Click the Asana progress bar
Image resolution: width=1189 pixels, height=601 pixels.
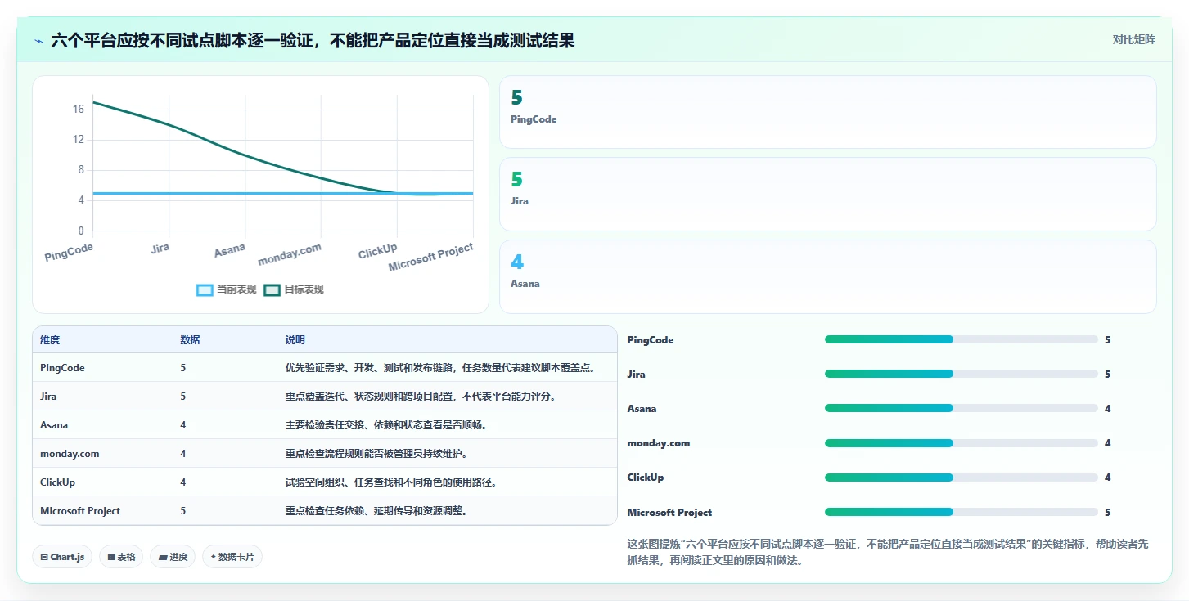(x=961, y=408)
